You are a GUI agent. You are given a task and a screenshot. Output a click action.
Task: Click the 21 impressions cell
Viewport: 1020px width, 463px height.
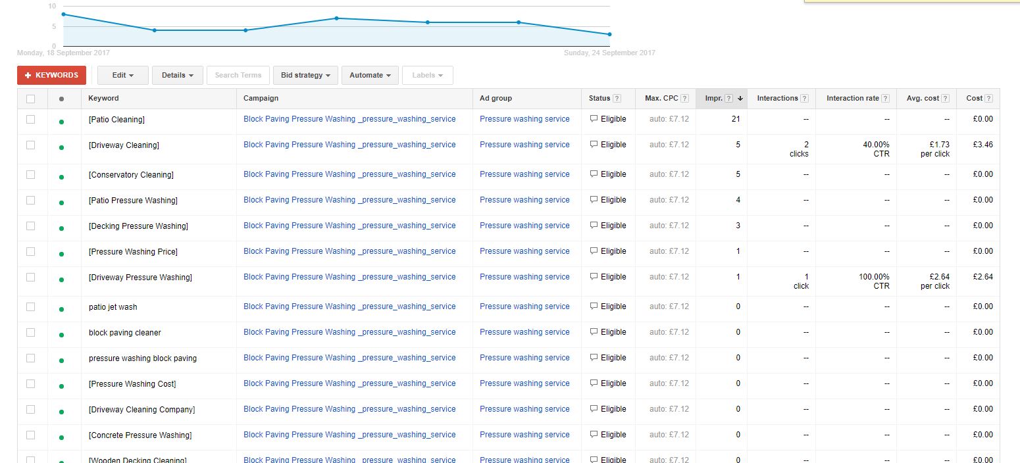coord(736,119)
